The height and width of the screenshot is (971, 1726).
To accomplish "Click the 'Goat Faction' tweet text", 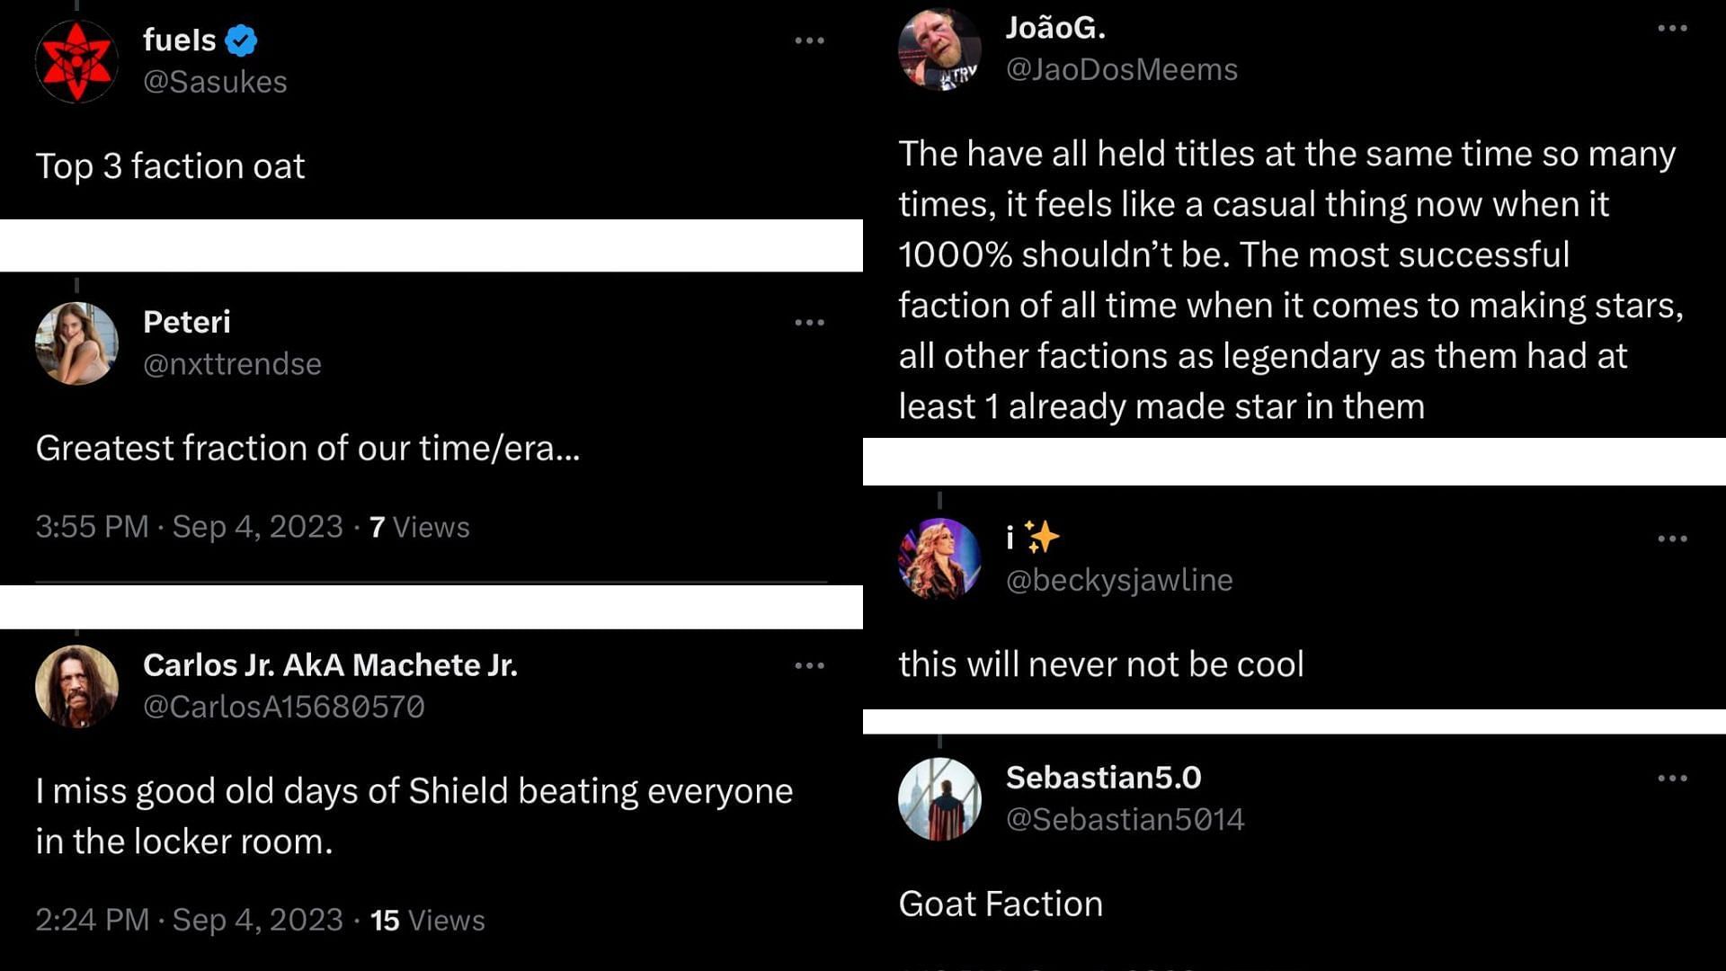I will (x=1001, y=904).
